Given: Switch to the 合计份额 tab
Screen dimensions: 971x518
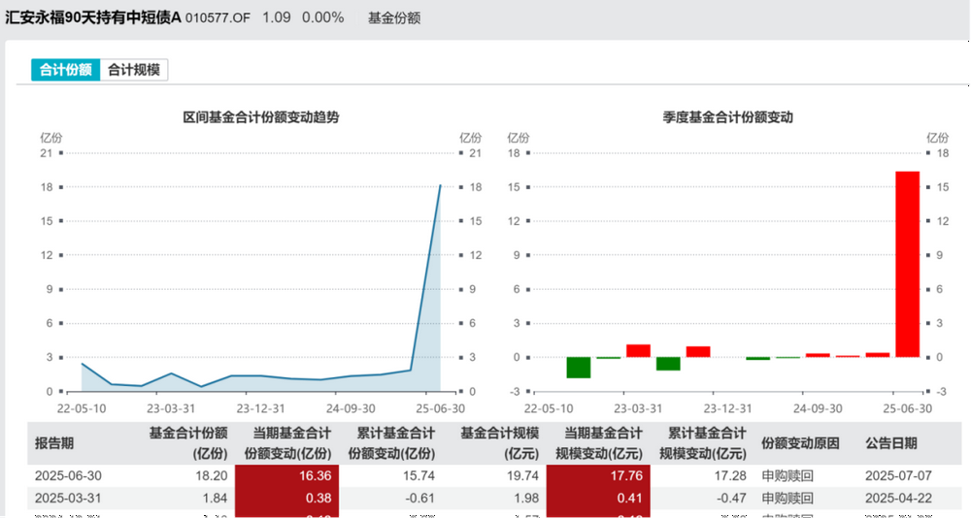Looking at the screenshot, I should pos(65,70).
